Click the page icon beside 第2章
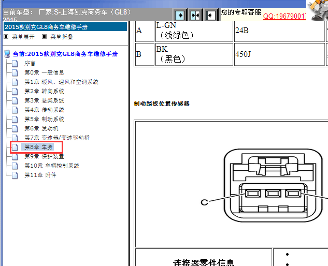 15,91
